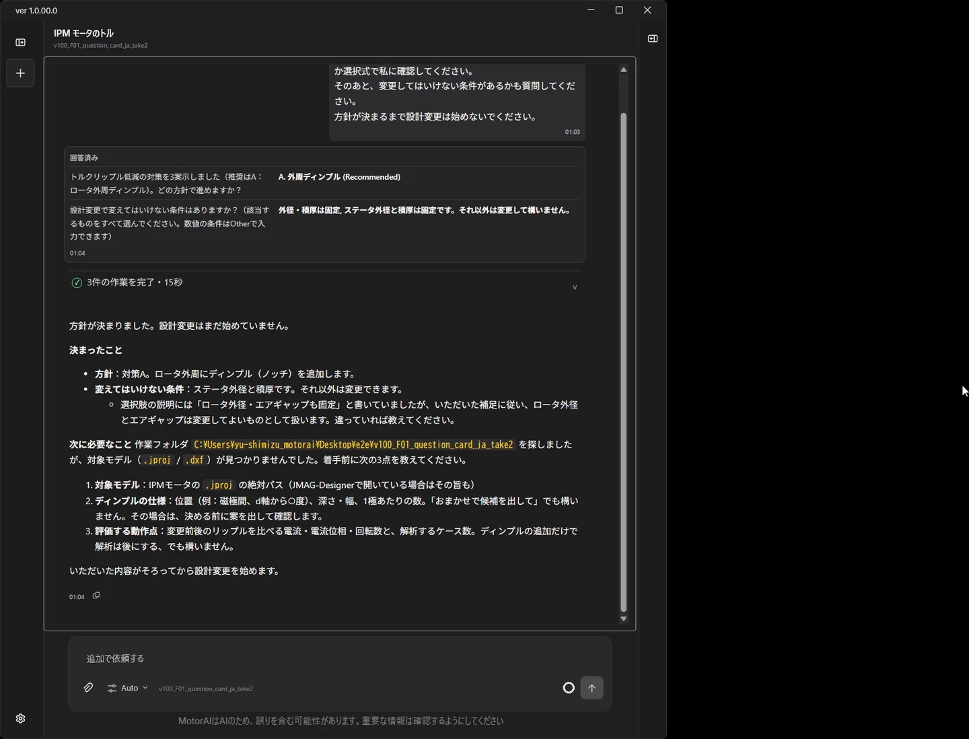Maximize the application window
The height and width of the screenshot is (739, 969).
[x=619, y=10]
